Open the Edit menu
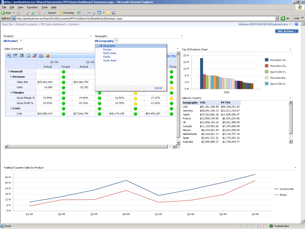Viewport: 305px width, 229px height. point(12,7)
